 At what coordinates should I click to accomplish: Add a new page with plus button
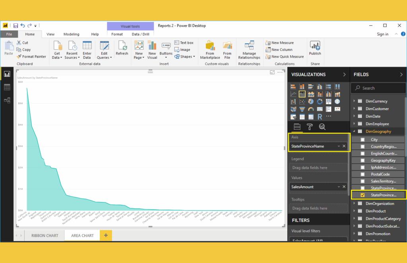106,236
